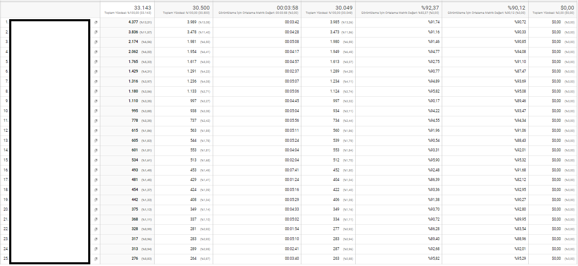Open the page link icon in row 3
578x266 pixels.
(x=96, y=42)
